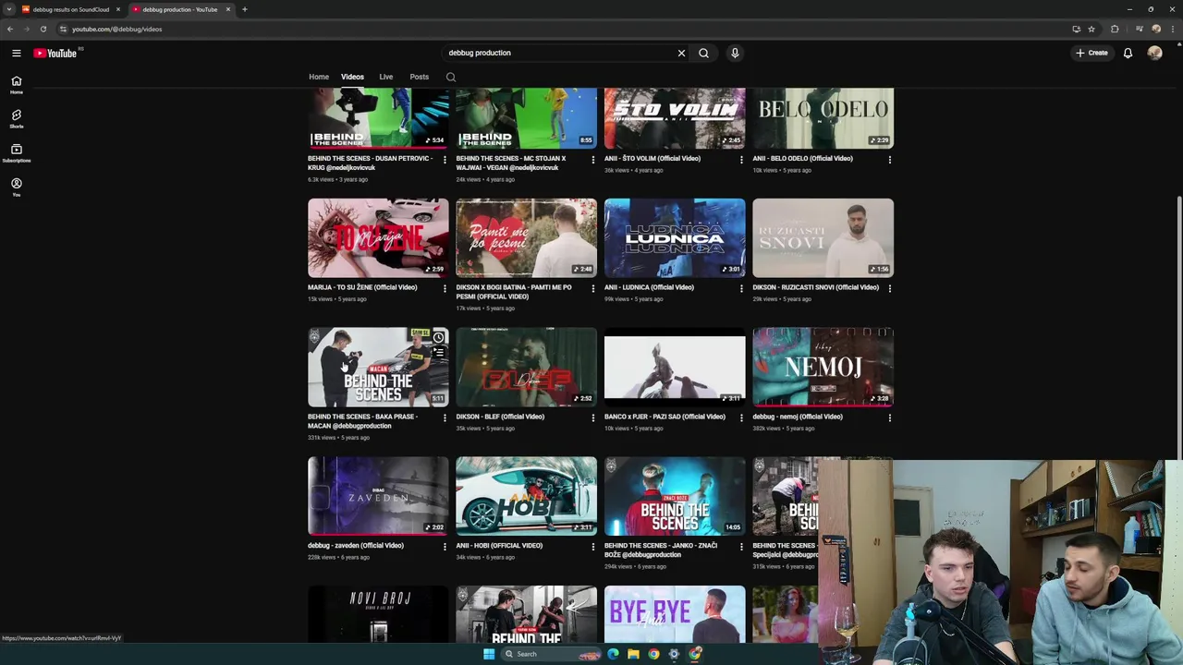Click the LUDNICA video thumbnail
Image resolution: width=1183 pixels, height=665 pixels.
675,237
